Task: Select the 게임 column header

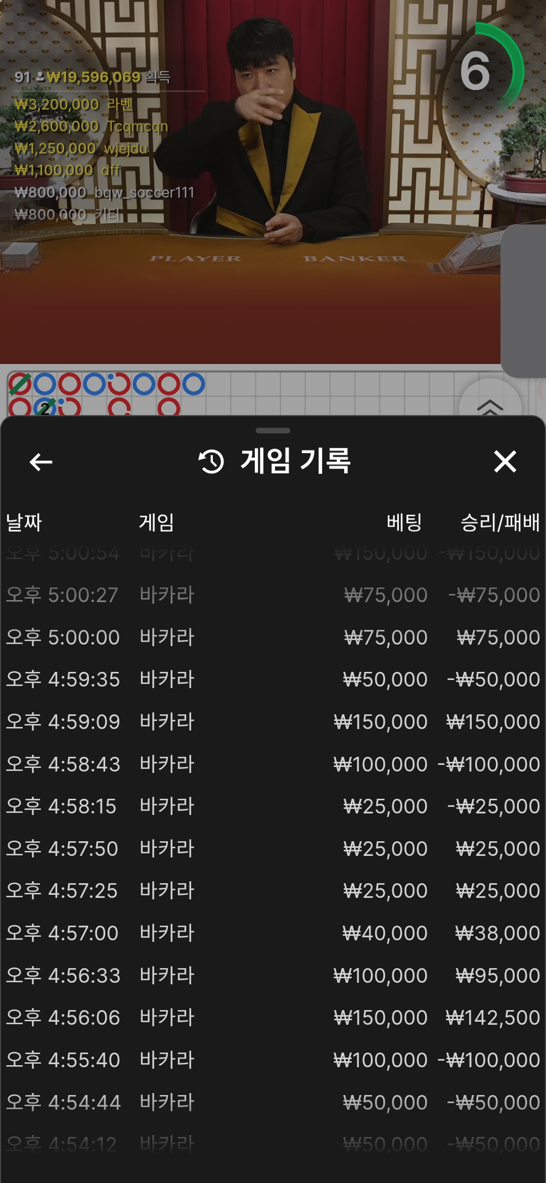Action: [157, 522]
